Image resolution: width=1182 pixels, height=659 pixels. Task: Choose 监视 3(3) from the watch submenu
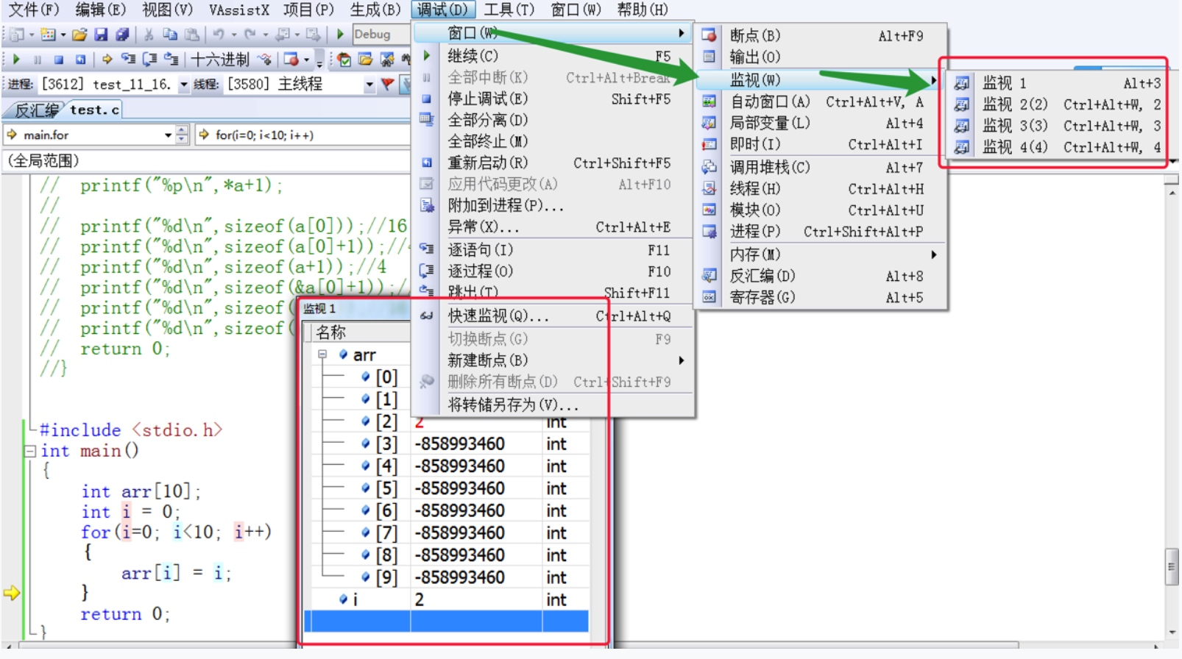point(1057,126)
